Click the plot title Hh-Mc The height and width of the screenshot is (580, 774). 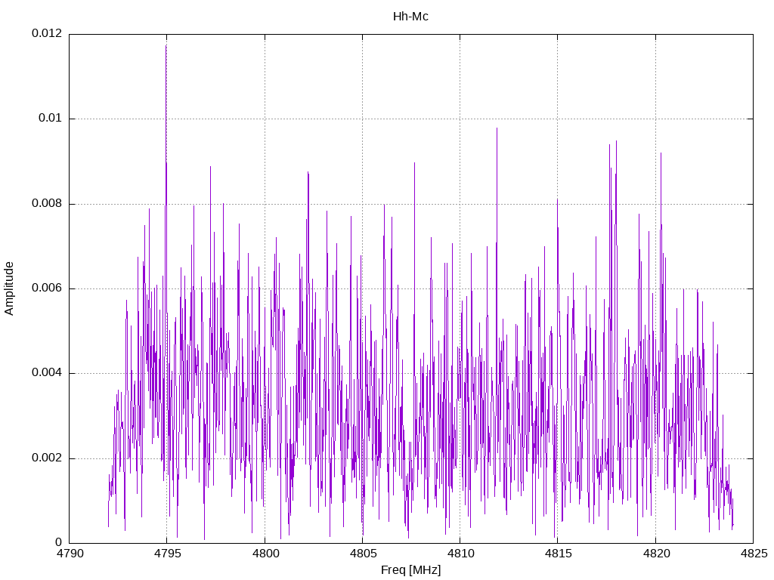coord(410,17)
